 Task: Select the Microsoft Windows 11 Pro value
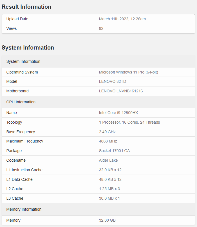point(128,72)
